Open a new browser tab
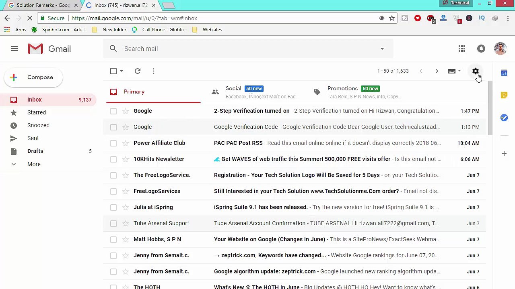The width and height of the screenshot is (515, 289). 169,5
